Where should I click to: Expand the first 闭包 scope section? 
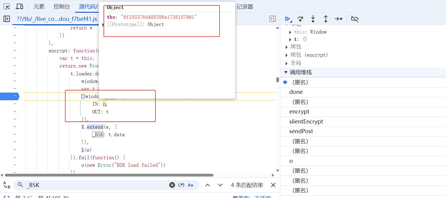coord(286,47)
